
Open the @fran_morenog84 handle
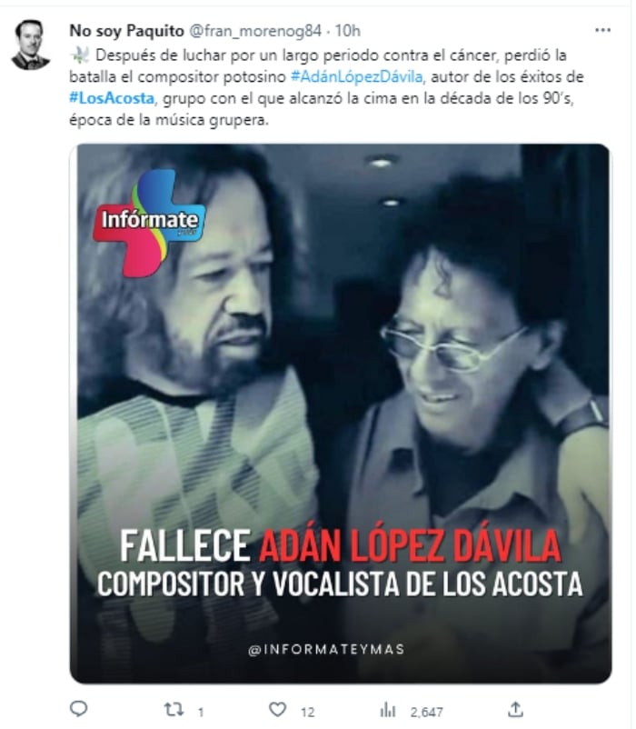(254, 31)
